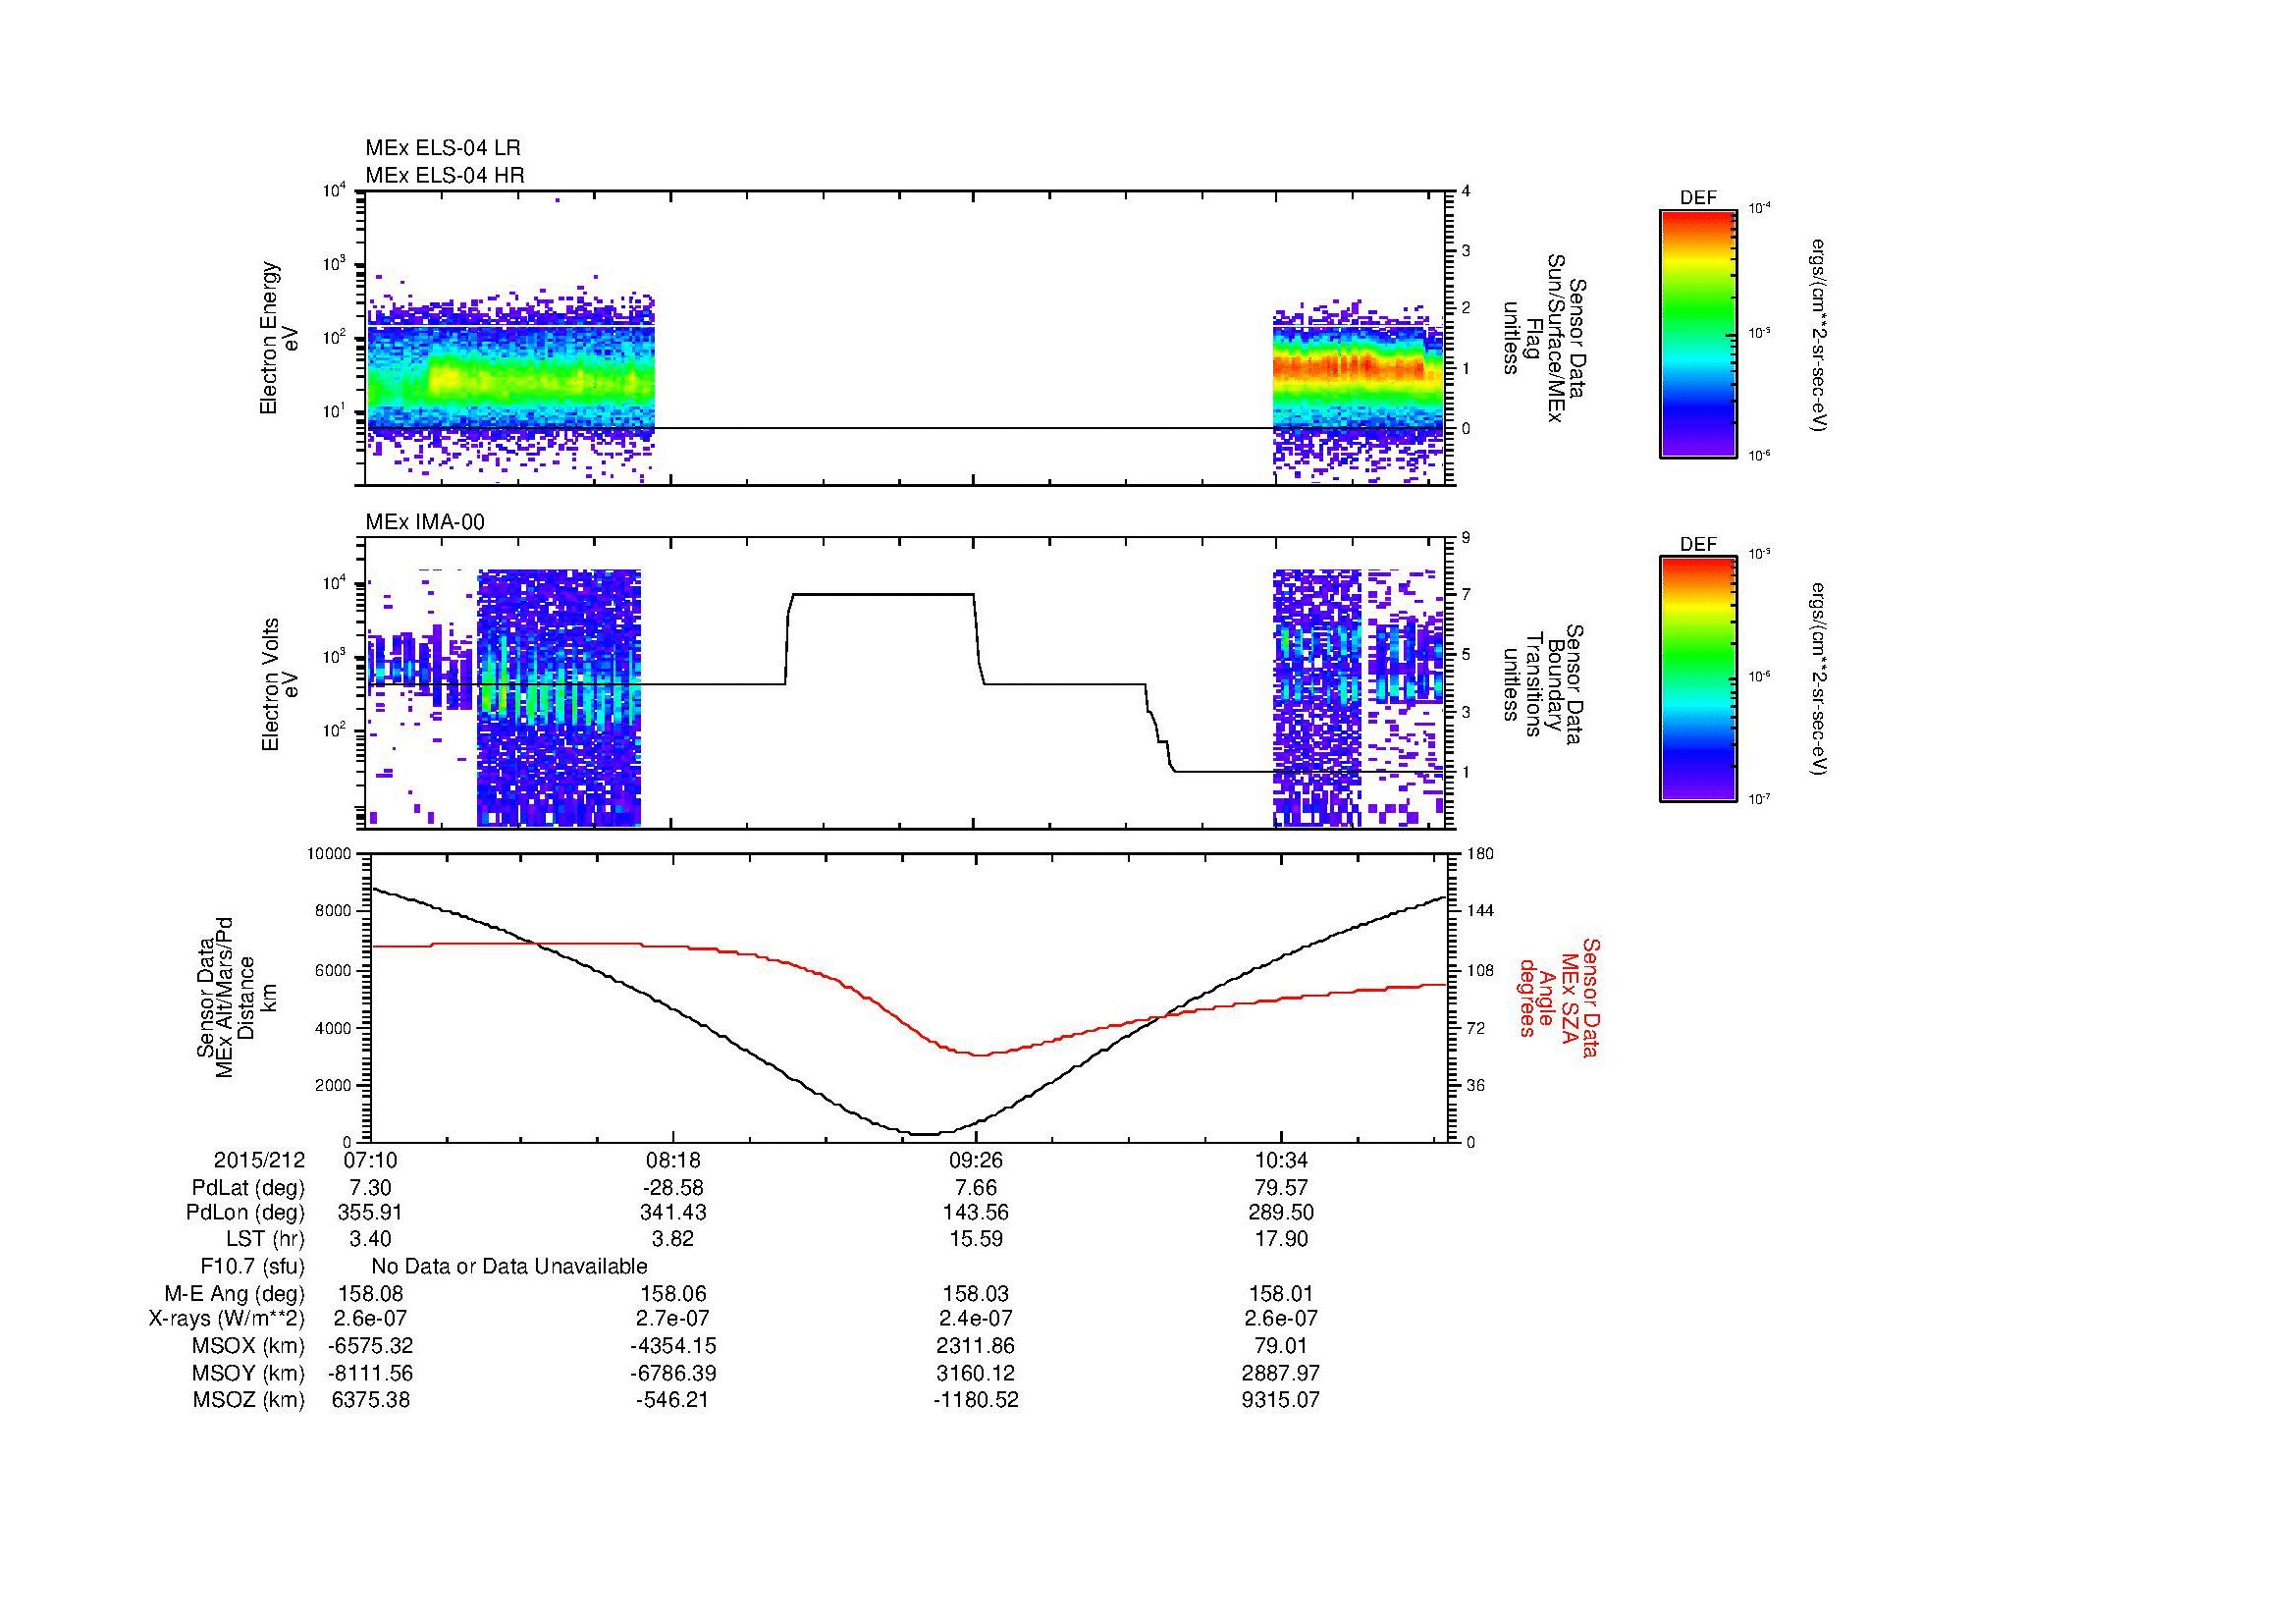Click the 'MSOX (km)' row label
Image resolution: width=2296 pixels, height=1623 pixels.
pos(249,1347)
